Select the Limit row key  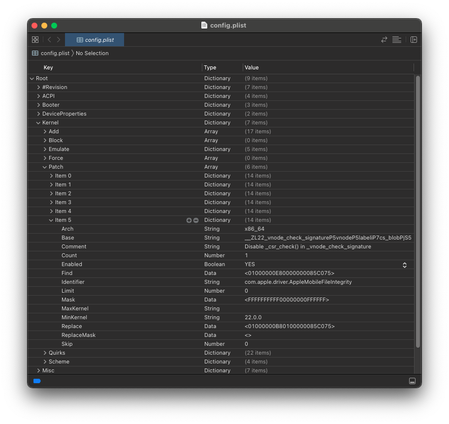(x=67, y=291)
